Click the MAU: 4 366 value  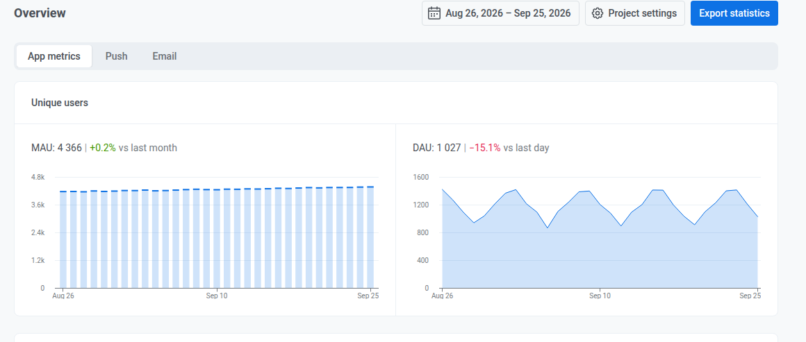56,148
